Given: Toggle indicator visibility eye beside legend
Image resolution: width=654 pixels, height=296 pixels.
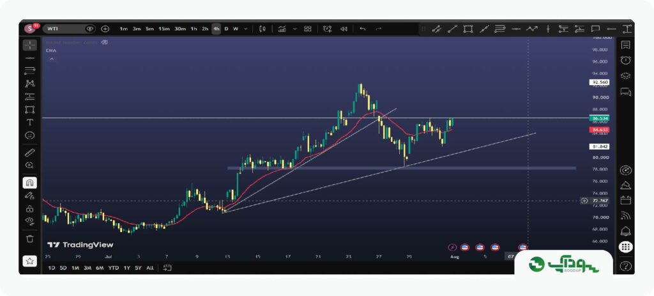Looking at the screenshot, I should (x=105, y=42).
